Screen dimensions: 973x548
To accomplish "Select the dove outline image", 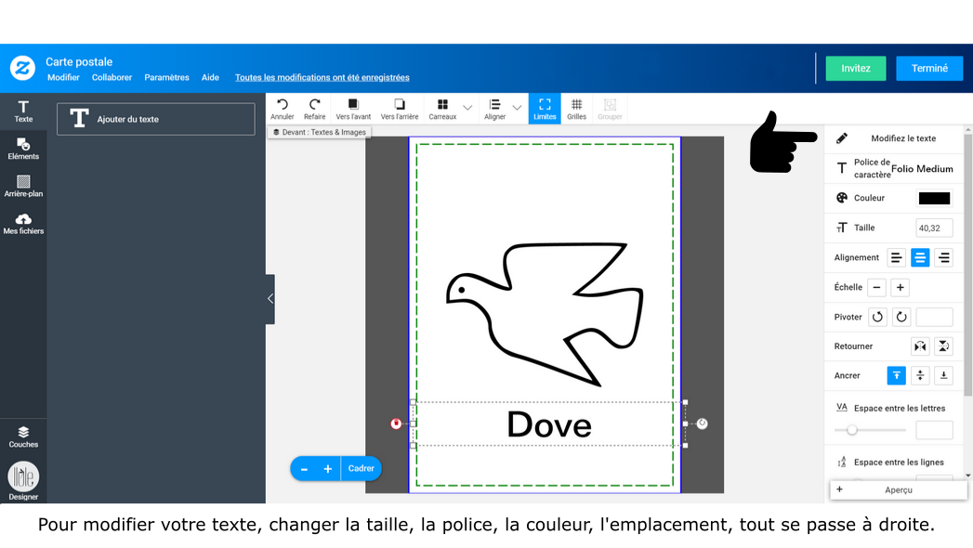I will pyautogui.click(x=545, y=314).
